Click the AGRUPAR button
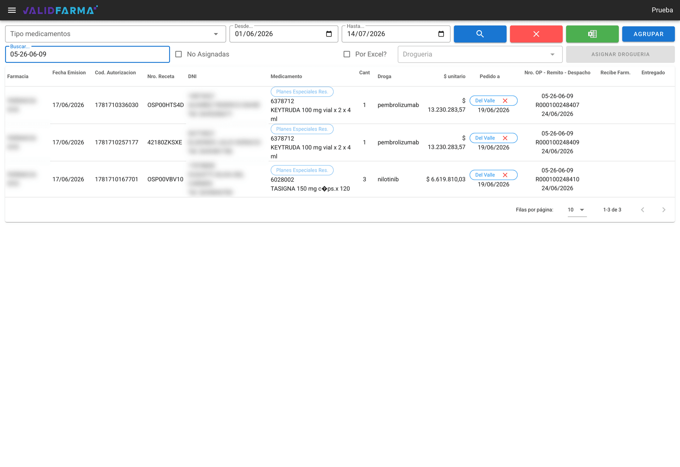 (x=649, y=34)
